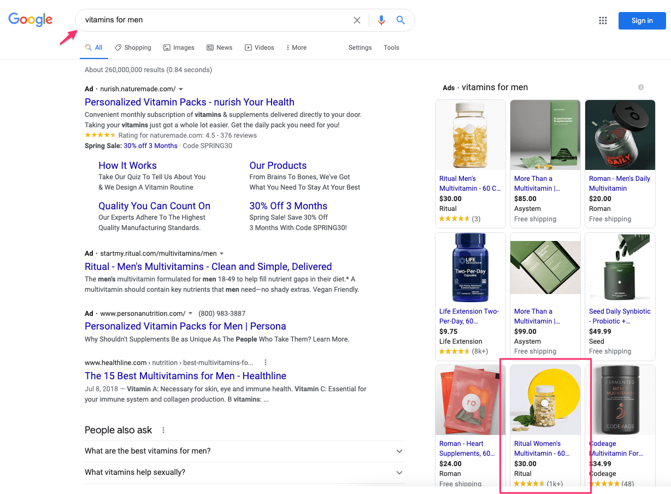Open the dropdown arrow beside nurish.naturemade.com ad
The image size is (671, 494).
click(x=181, y=89)
